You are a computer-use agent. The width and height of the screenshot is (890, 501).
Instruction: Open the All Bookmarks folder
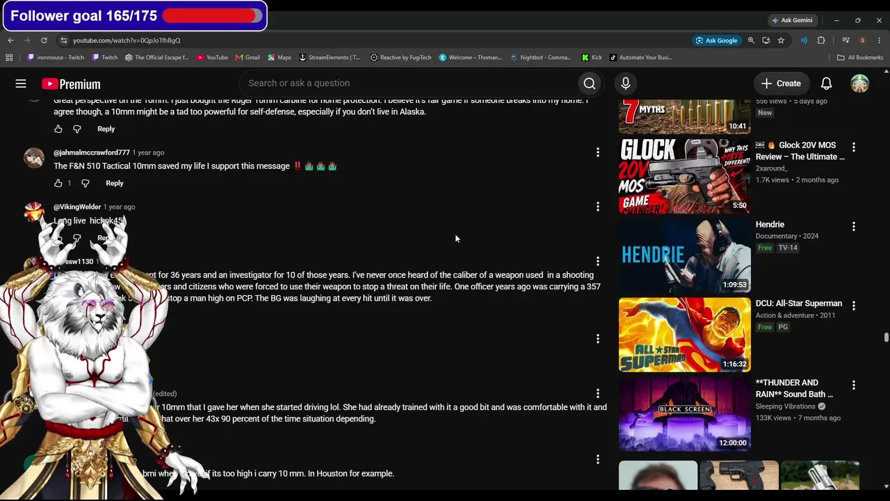pos(860,58)
